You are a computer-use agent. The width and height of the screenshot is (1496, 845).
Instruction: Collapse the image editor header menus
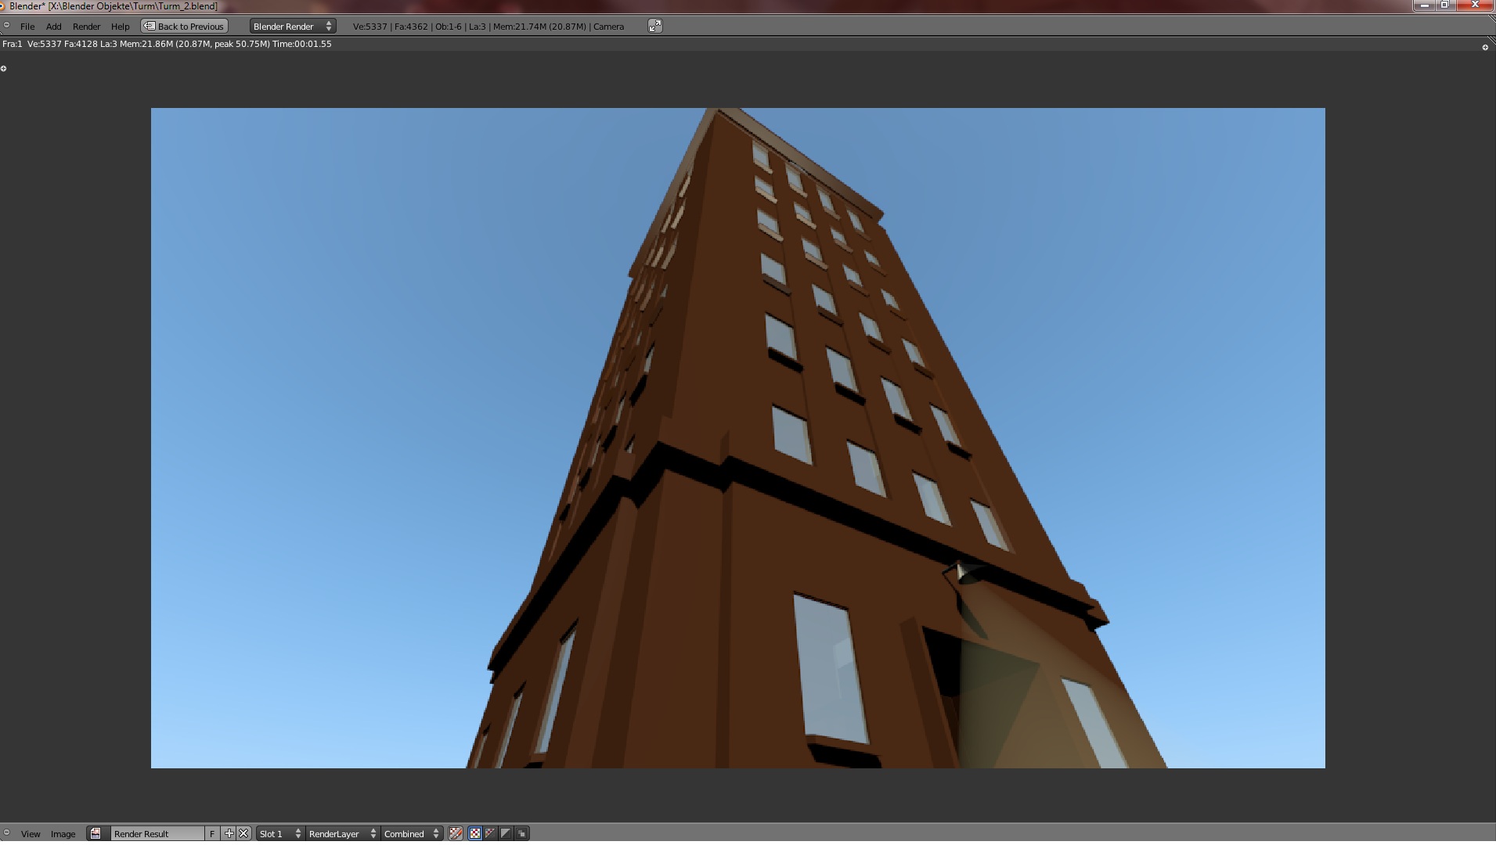[x=6, y=833]
